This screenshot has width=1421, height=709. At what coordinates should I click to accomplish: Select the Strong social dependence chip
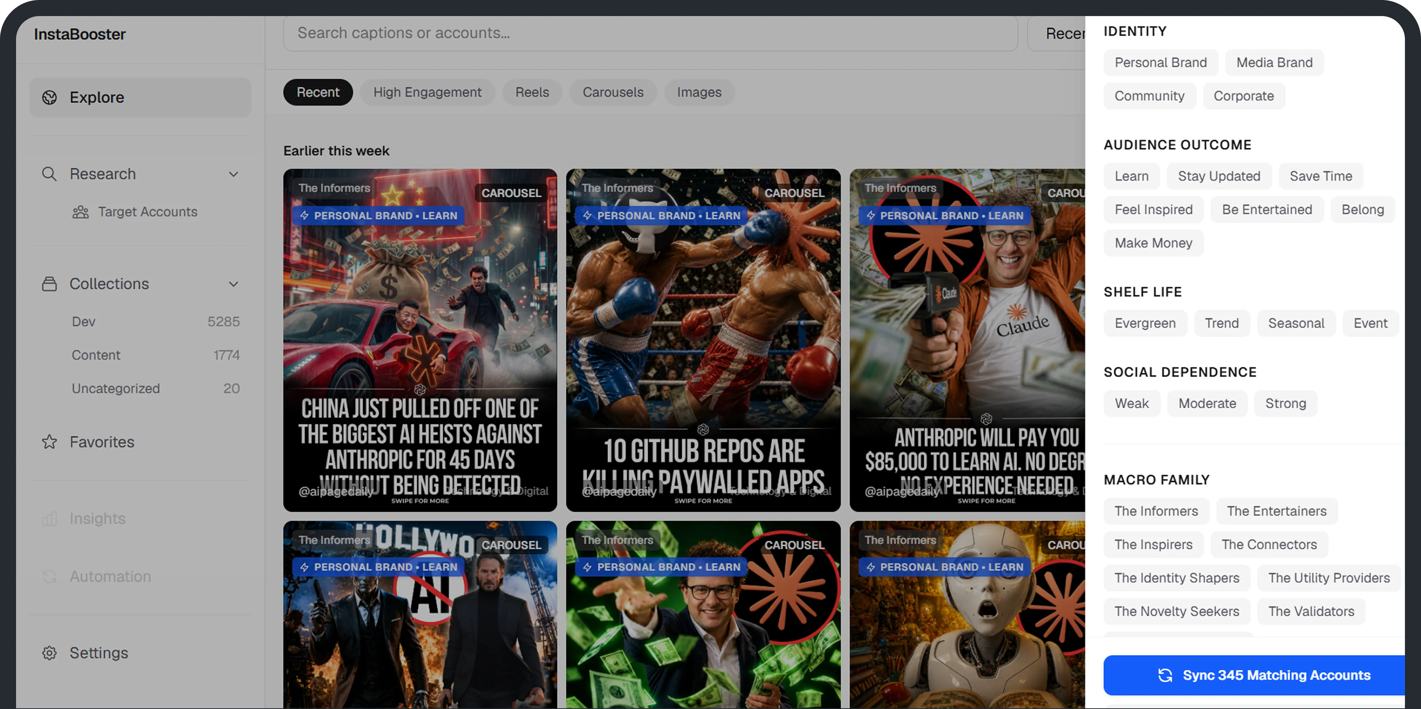(x=1285, y=404)
